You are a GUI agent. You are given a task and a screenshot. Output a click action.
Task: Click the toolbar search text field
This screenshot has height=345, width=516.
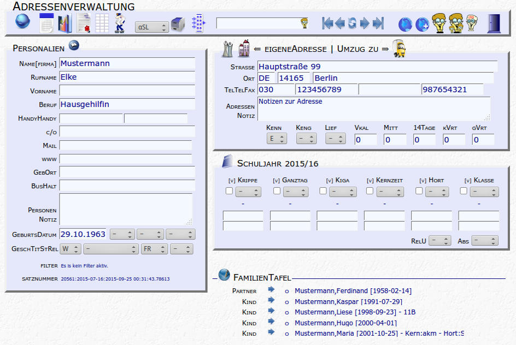[258, 23]
